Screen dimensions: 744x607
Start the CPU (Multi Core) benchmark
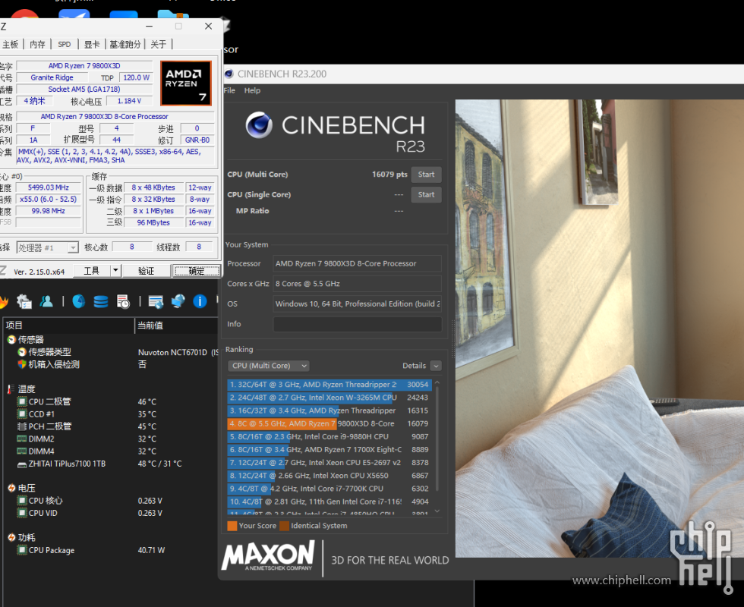point(426,175)
